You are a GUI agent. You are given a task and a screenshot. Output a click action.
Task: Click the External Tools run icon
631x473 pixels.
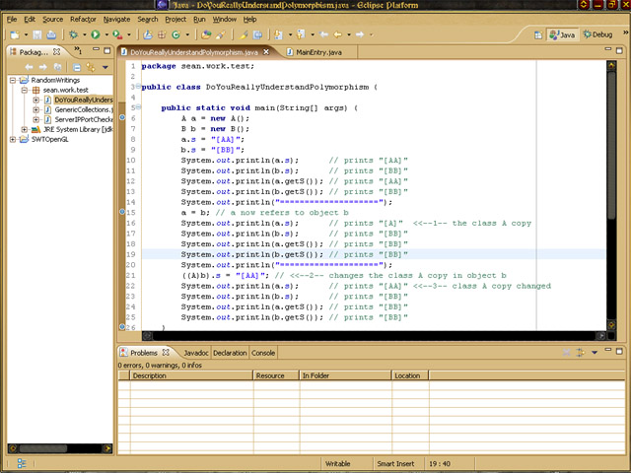point(117,35)
